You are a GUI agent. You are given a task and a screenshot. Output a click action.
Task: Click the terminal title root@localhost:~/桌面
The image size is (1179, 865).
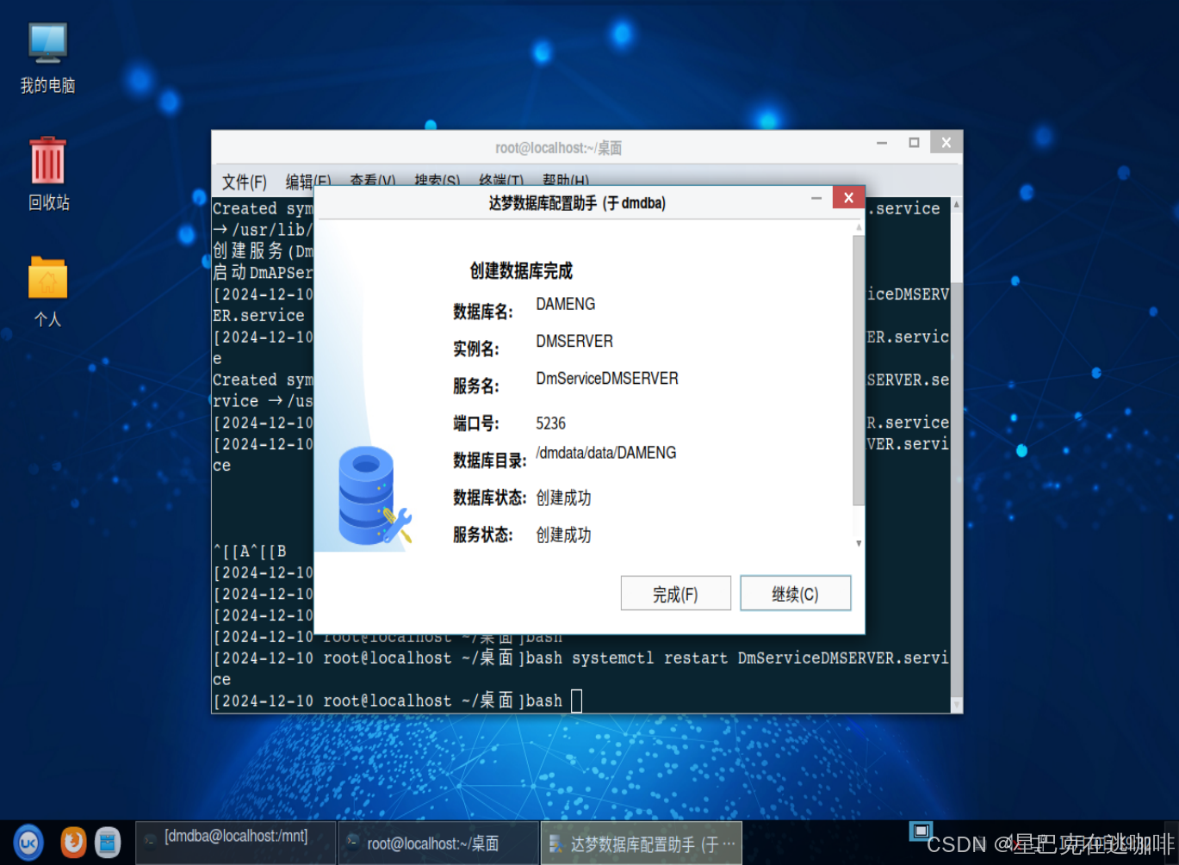click(558, 148)
